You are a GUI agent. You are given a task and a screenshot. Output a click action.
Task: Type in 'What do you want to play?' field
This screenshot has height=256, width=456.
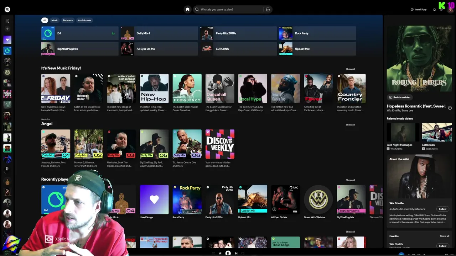[x=232, y=10]
